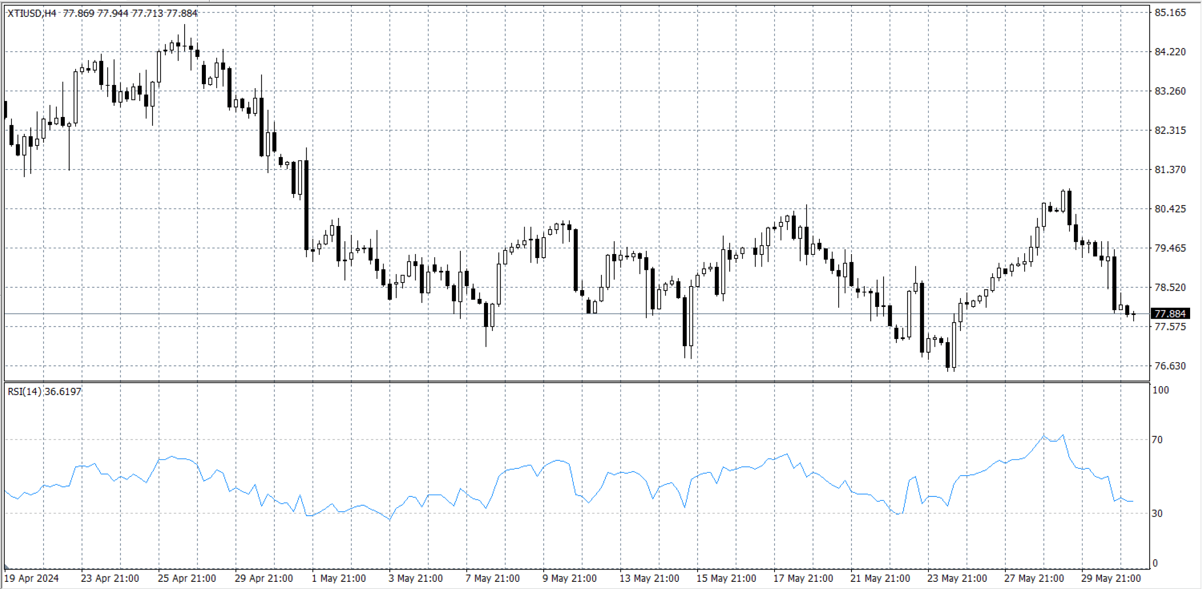
Task: Click the XTIUSD,H4 chart title text
Action: click(x=32, y=13)
